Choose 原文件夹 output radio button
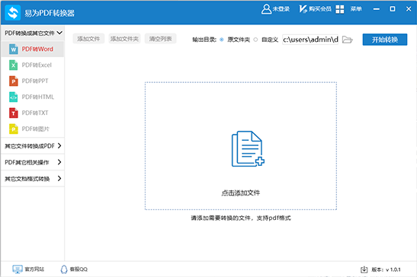The image size is (417, 277). tap(222, 40)
